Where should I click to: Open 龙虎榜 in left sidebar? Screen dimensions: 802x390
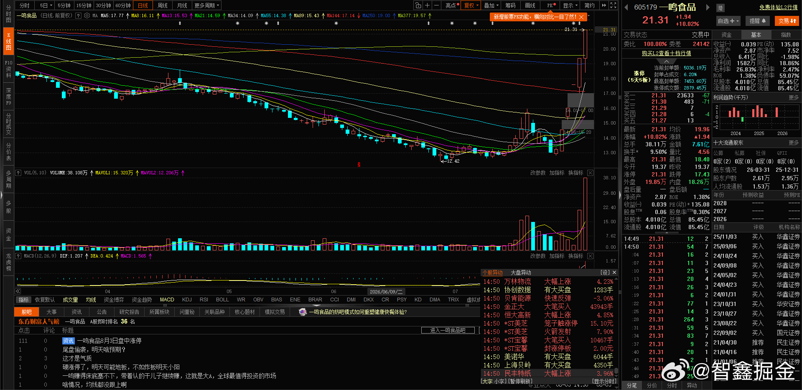[x=8, y=262]
